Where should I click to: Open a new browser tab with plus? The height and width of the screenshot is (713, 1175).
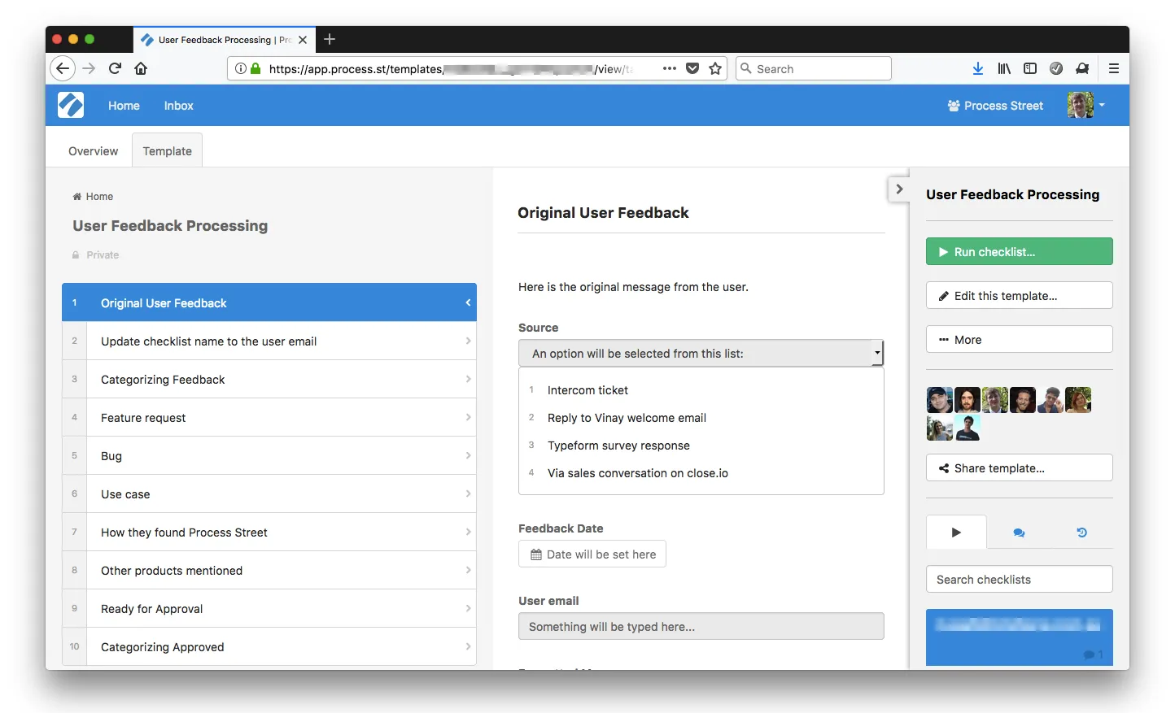330,39
